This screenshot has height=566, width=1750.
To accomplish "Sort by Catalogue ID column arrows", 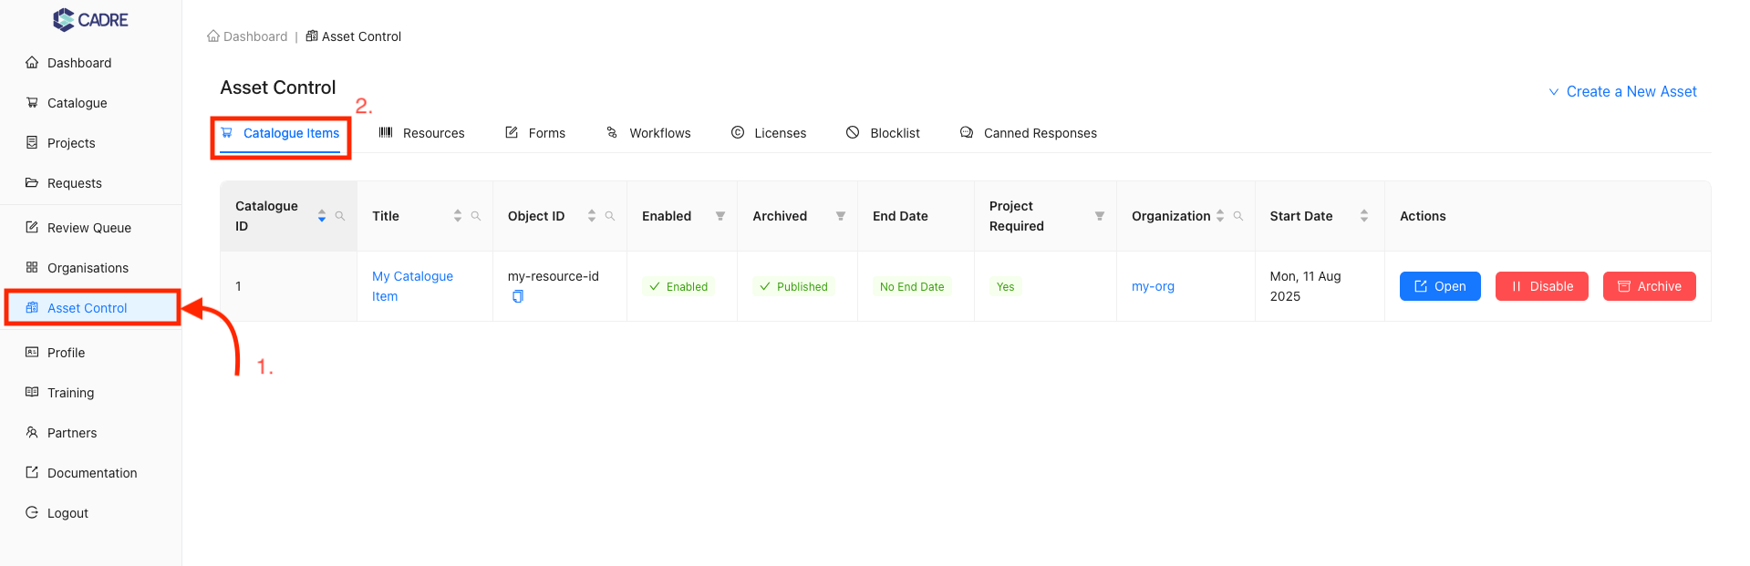I will tap(322, 216).
